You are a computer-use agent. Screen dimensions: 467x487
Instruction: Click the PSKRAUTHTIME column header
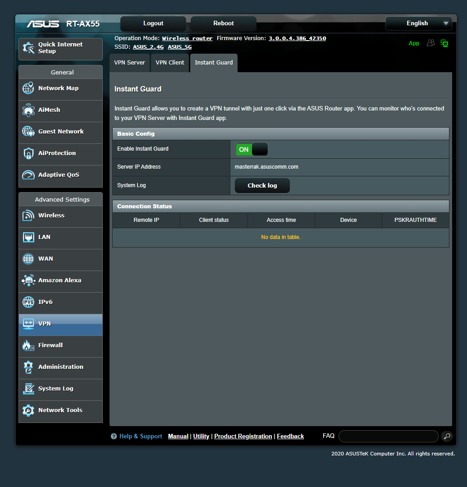coord(416,220)
